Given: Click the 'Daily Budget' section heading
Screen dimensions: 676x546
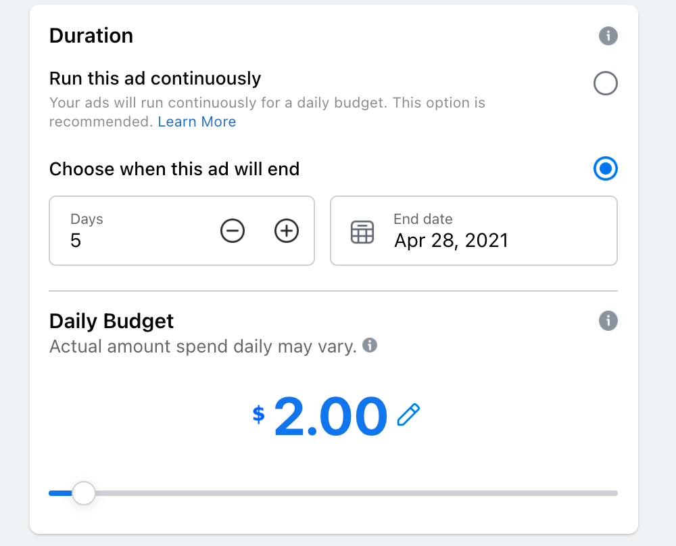Looking at the screenshot, I should (112, 321).
